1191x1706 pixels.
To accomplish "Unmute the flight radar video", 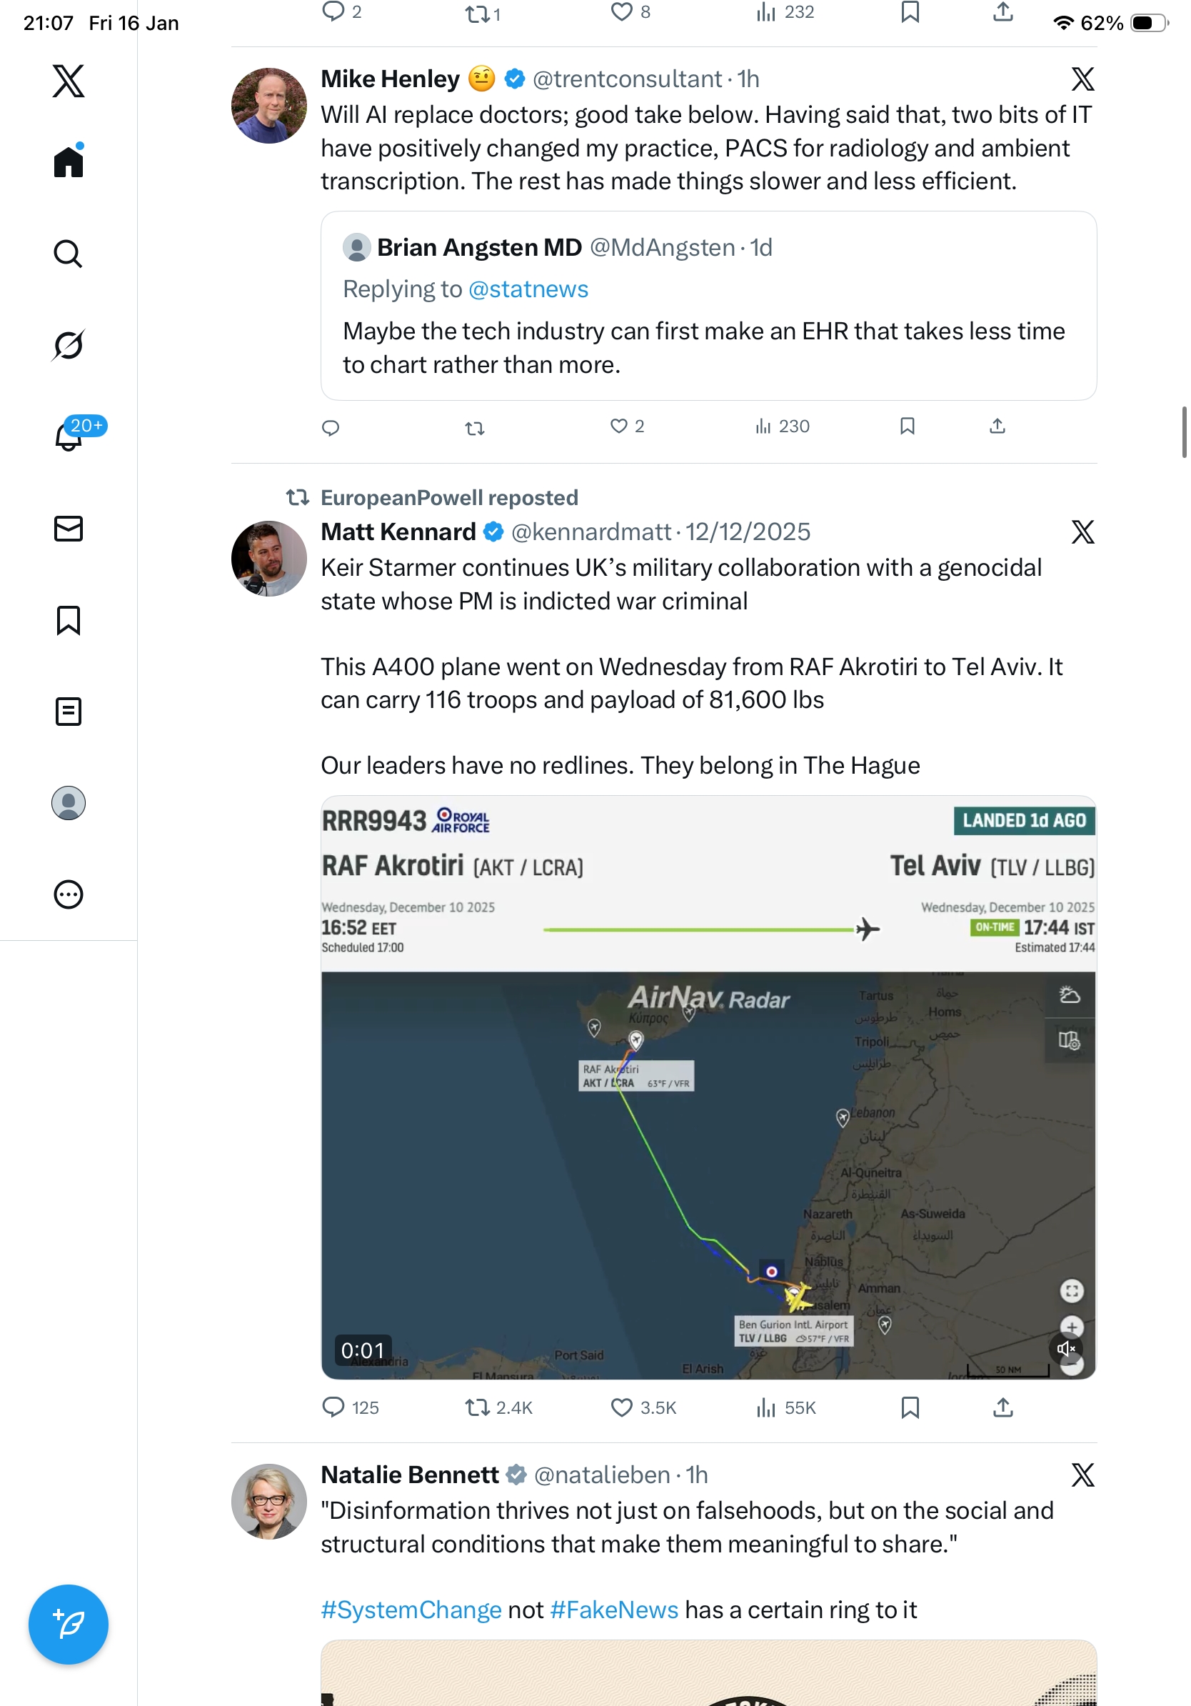I will pos(1065,1349).
